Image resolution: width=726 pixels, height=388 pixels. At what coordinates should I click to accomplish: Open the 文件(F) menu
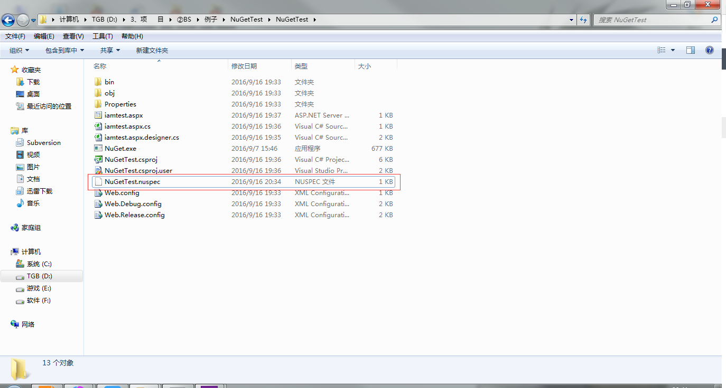pyautogui.click(x=15, y=36)
